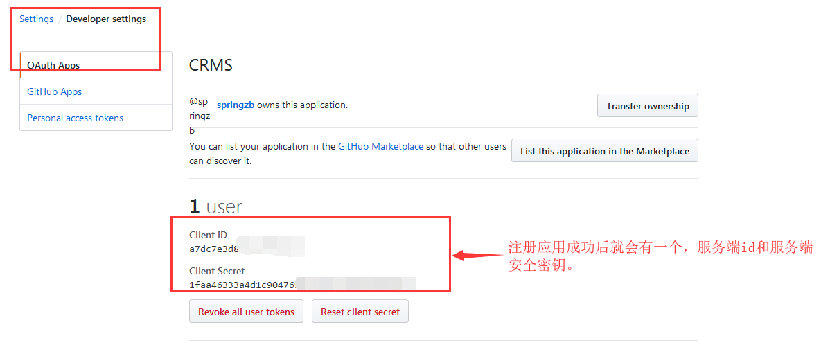Click the '1 user' count heading

click(x=215, y=206)
